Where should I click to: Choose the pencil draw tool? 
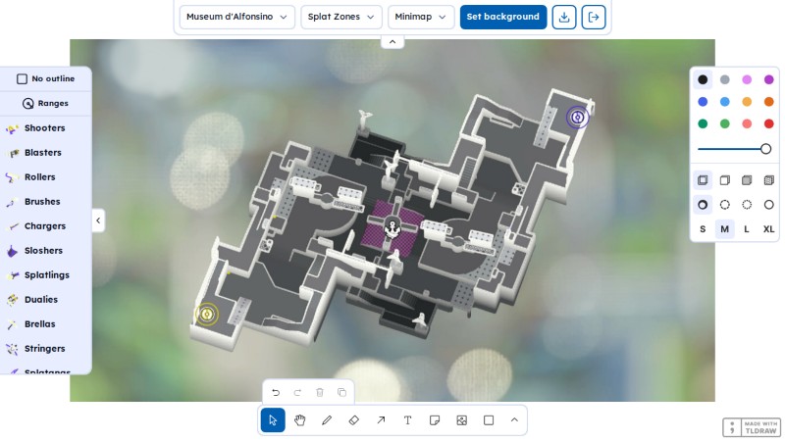(x=327, y=420)
